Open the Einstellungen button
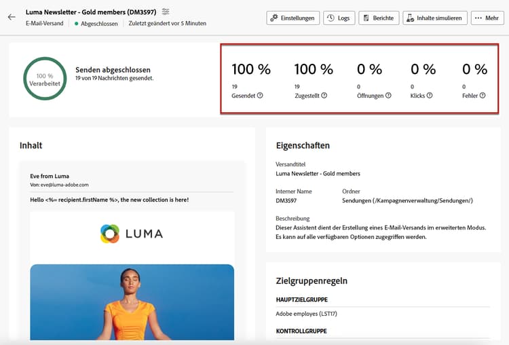The height and width of the screenshot is (345, 509). (x=293, y=18)
